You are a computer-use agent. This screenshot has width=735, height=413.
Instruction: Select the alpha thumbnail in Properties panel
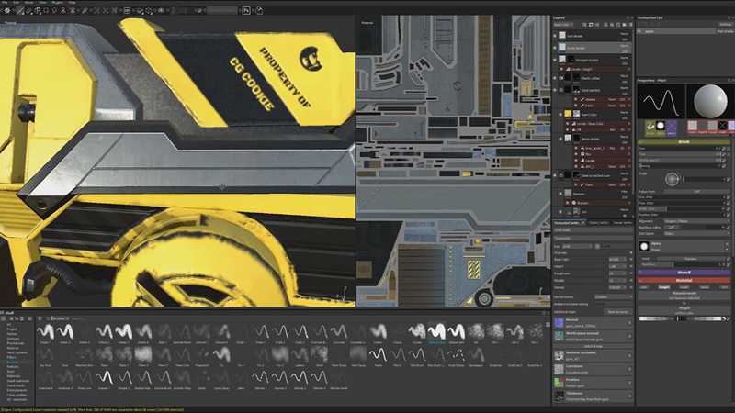661,126
